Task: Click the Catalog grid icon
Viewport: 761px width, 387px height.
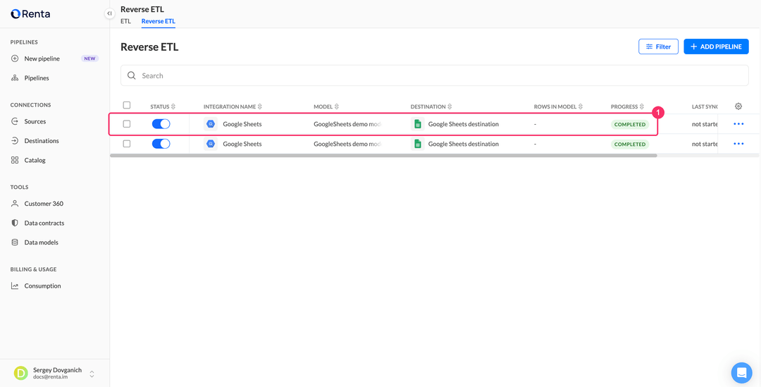Action: [15, 160]
